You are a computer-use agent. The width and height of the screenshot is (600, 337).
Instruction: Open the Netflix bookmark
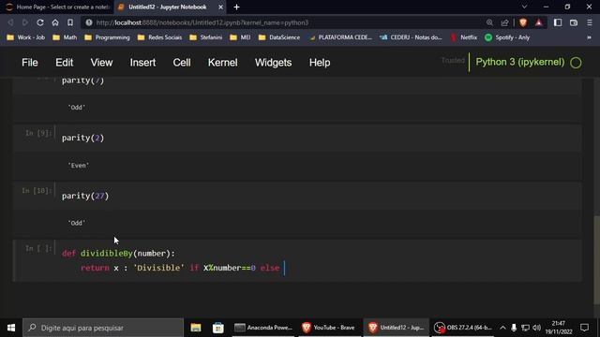464,37
